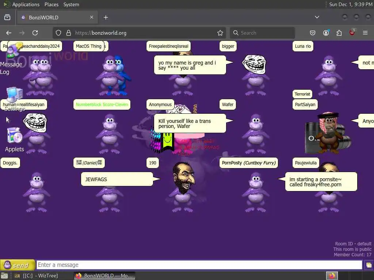This screenshot has height=280, width=374.
Task: Click the oil barrel Bonzi character
Action: pyautogui.click(x=328, y=133)
